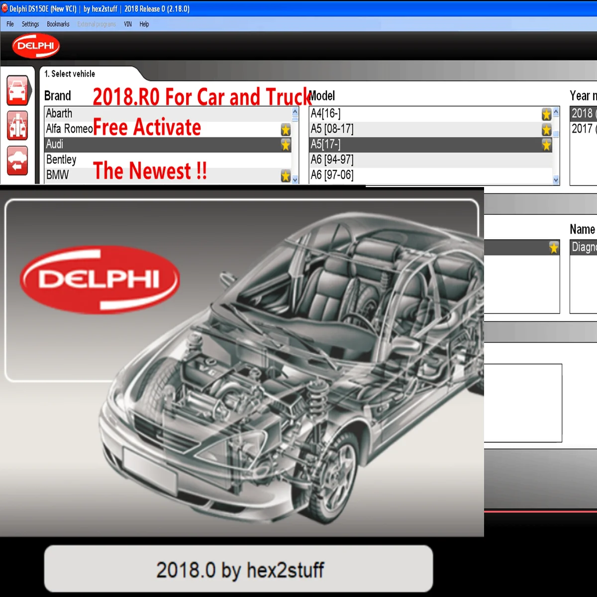The image size is (597, 597).
Task: Toggle the favorite star next to BMW
Action: [285, 176]
